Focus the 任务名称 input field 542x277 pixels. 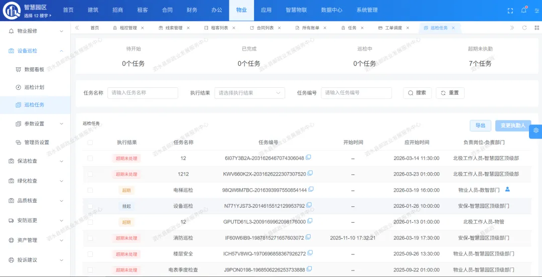(x=143, y=93)
